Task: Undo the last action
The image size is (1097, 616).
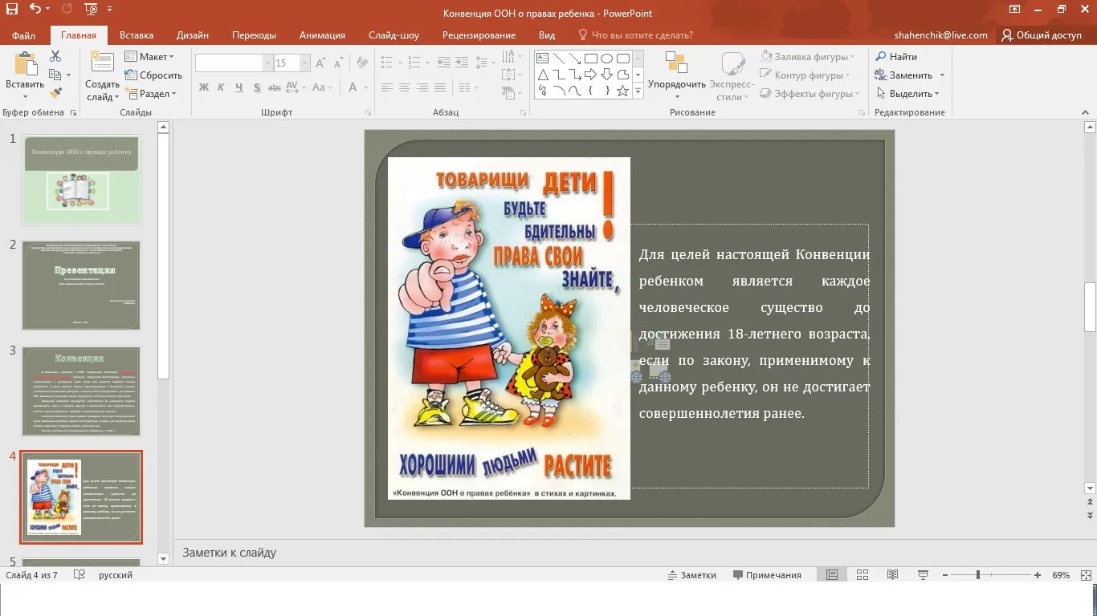Action: [x=35, y=10]
